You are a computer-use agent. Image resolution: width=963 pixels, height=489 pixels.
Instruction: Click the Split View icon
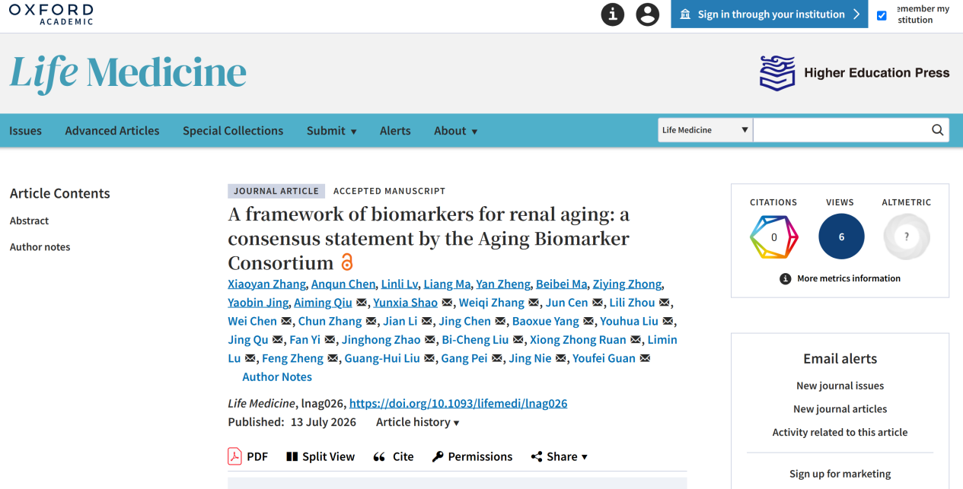tap(292, 456)
